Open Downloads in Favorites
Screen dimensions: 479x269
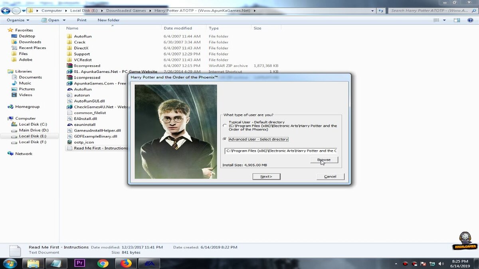30,42
